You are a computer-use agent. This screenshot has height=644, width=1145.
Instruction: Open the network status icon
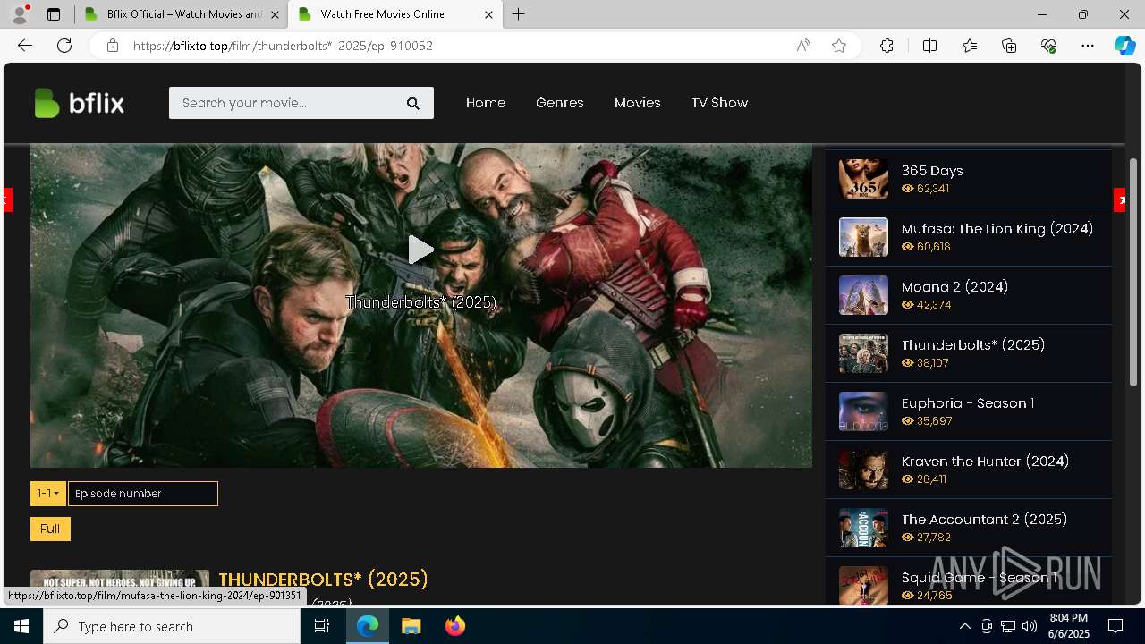click(1007, 626)
